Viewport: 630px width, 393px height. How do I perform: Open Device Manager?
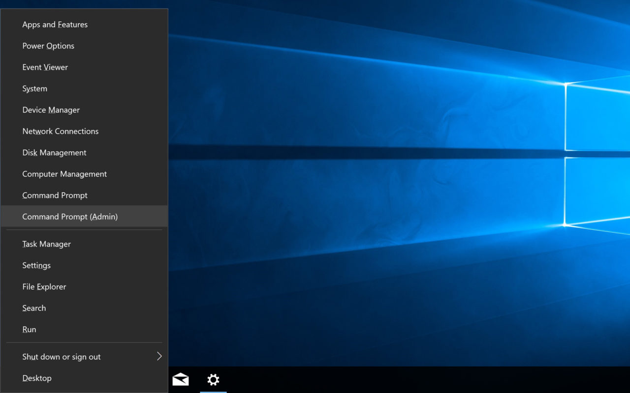click(x=51, y=110)
